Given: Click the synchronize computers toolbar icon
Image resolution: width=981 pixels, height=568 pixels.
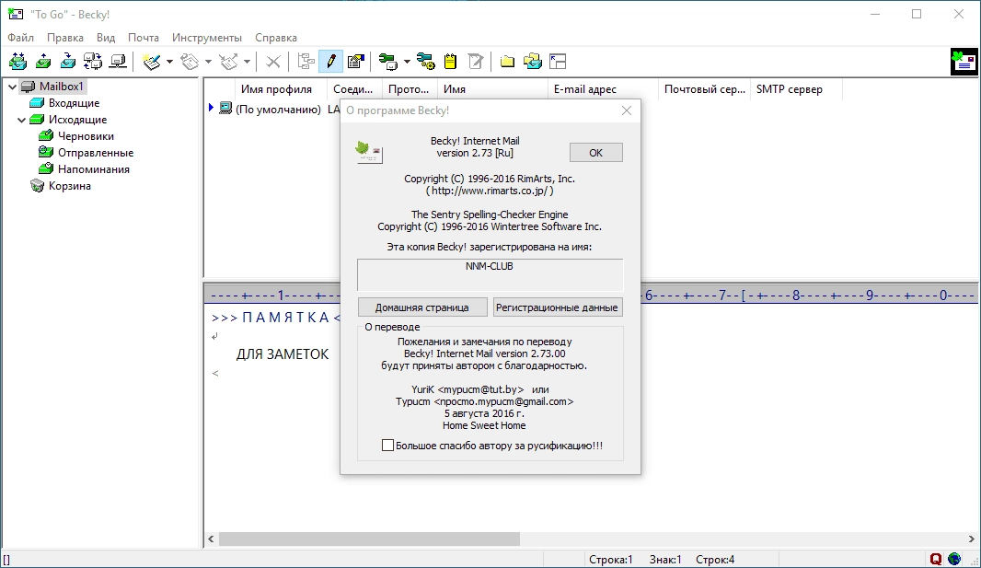Looking at the screenshot, I should click(x=93, y=62).
